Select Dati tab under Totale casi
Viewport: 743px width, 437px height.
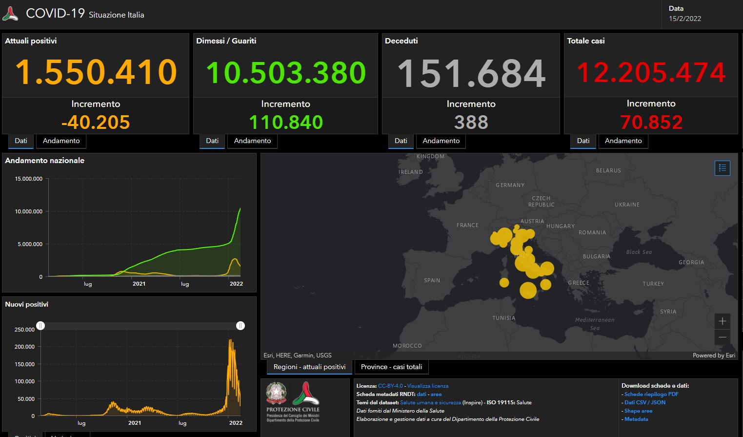[583, 141]
